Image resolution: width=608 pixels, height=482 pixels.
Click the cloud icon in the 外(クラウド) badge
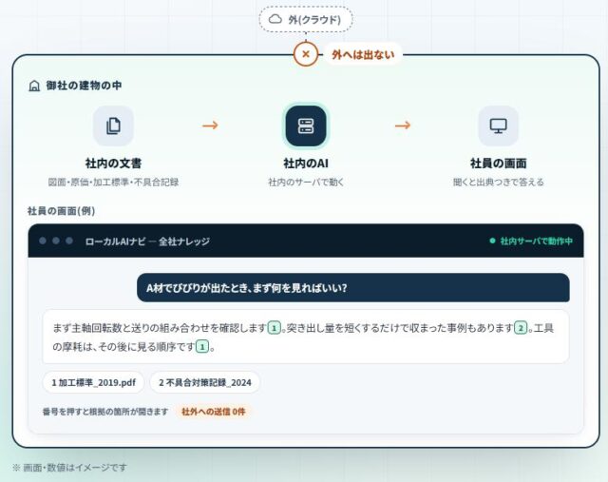pos(275,19)
